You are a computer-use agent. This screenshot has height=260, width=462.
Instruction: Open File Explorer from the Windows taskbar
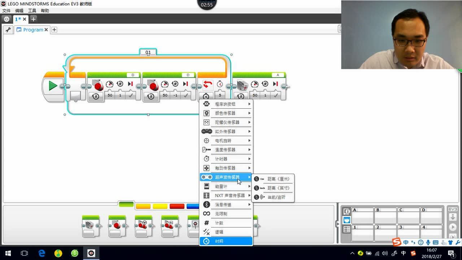click(x=24, y=253)
